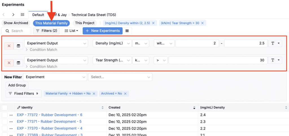This screenshot has height=136, width=289.
Task: Open the New Filter Experiment dropdown
Action: pos(55,77)
